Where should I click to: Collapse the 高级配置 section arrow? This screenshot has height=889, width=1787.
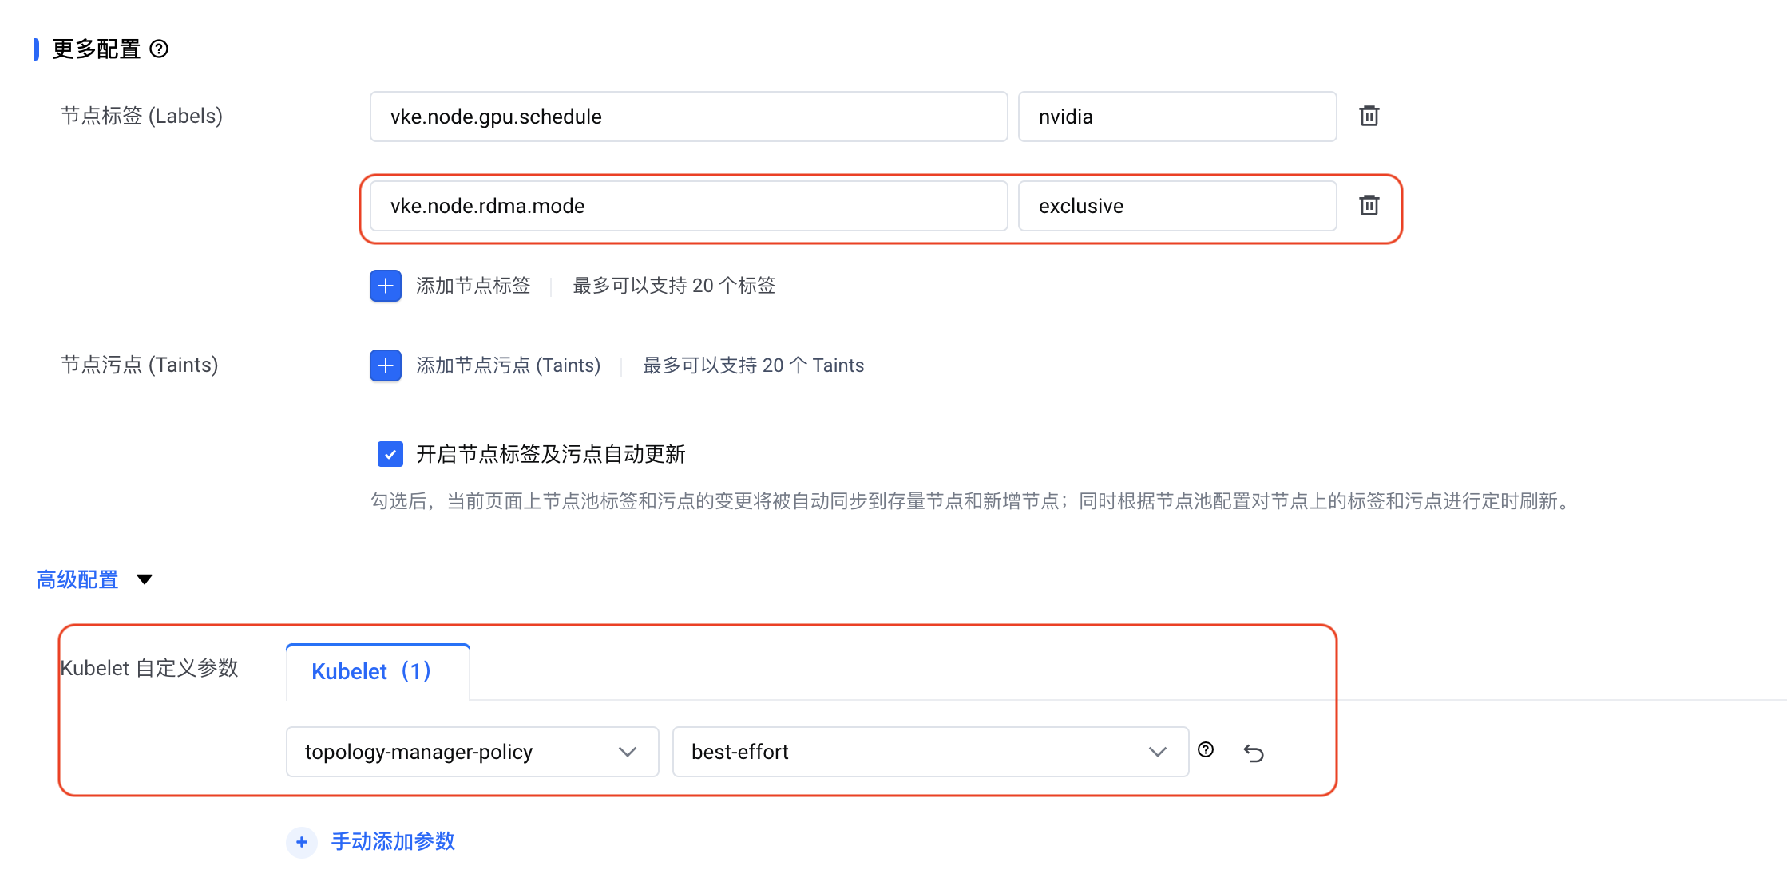click(145, 579)
